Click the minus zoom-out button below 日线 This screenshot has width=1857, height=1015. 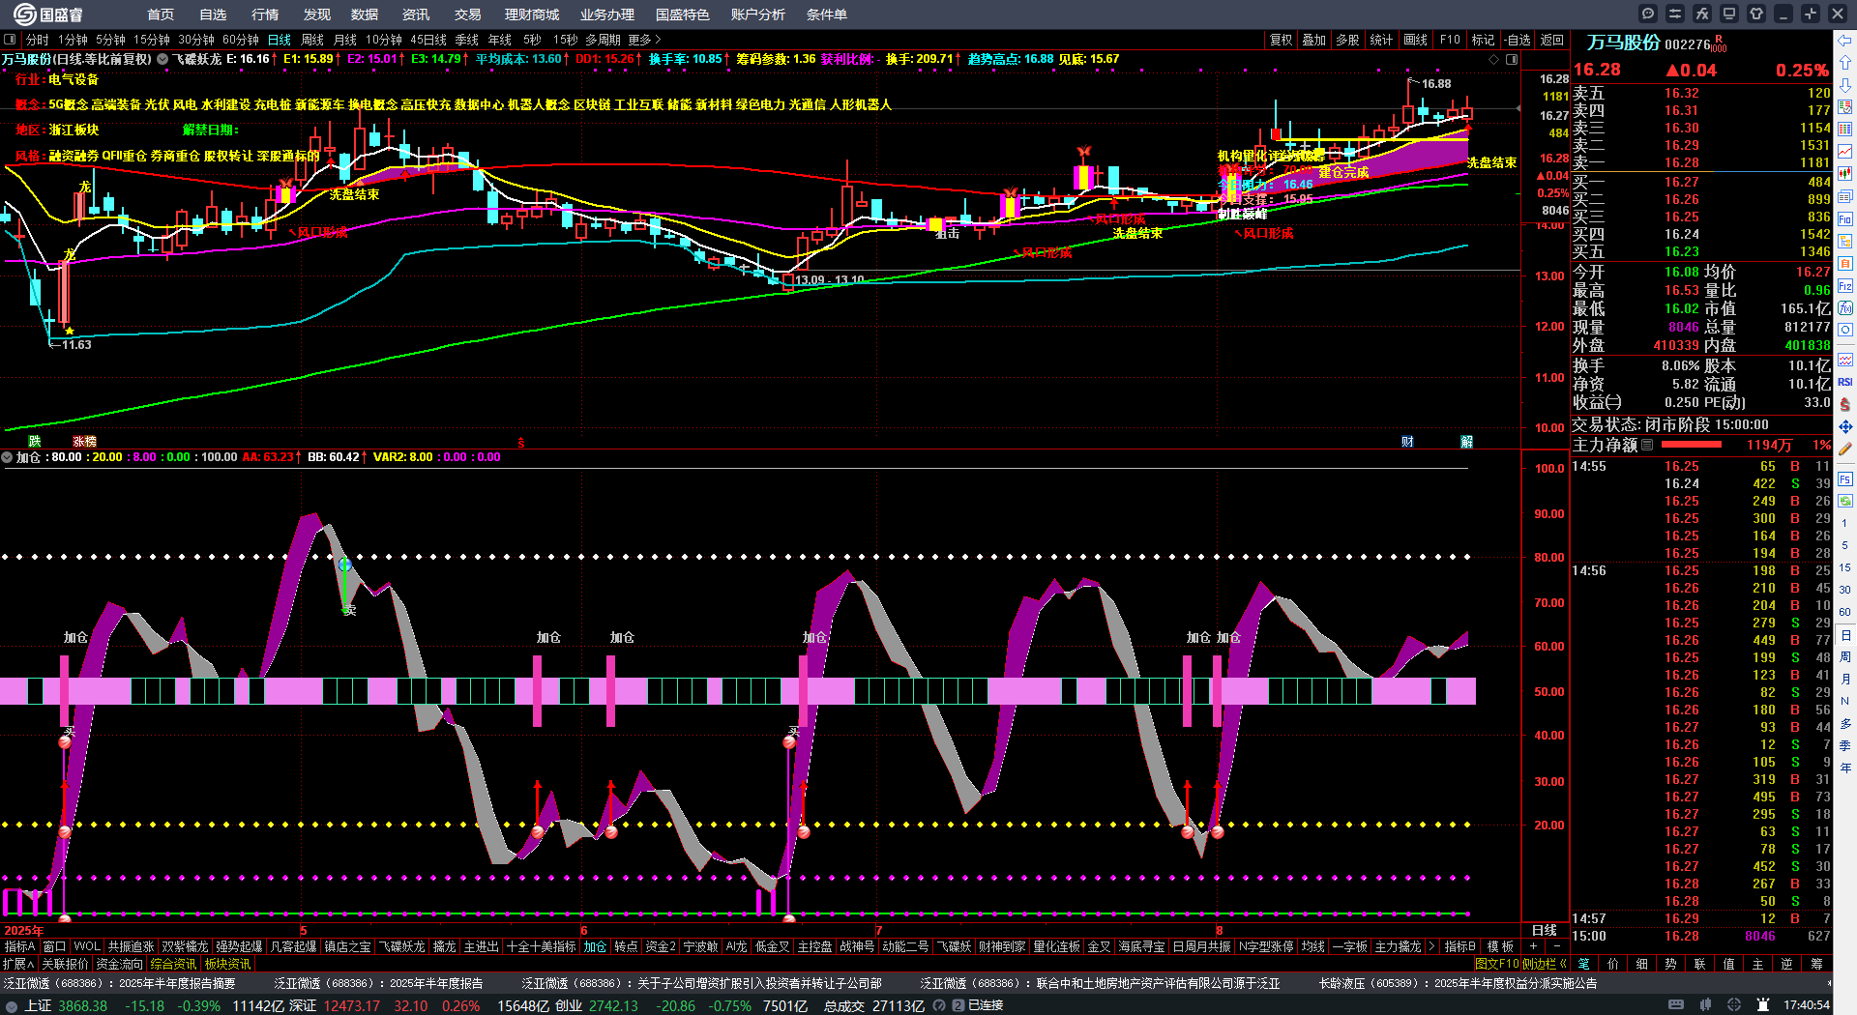(1557, 946)
